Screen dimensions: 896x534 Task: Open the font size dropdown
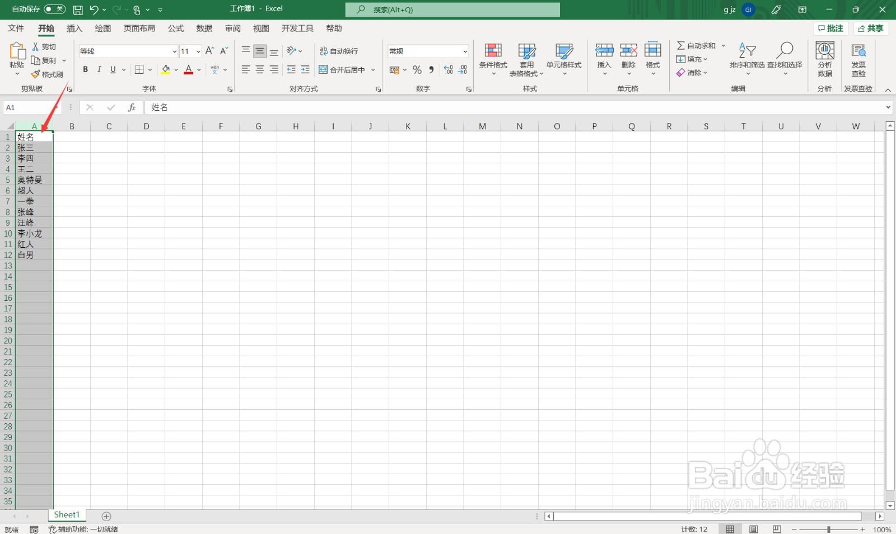[x=198, y=51]
